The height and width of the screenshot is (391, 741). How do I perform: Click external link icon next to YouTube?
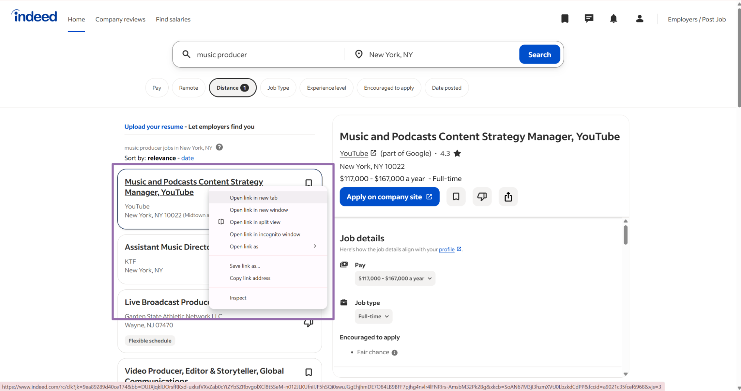pos(373,153)
